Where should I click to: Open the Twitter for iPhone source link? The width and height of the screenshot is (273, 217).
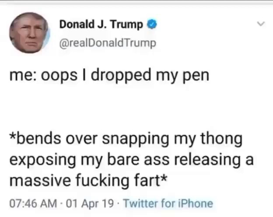168,203
